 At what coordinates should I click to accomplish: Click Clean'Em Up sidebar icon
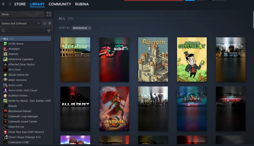(x=6, y=127)
